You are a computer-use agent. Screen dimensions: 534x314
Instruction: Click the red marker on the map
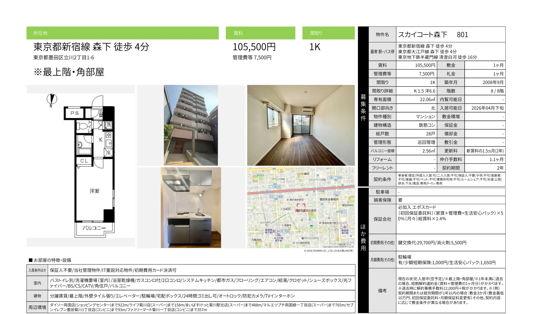click(x=301, y=208)
